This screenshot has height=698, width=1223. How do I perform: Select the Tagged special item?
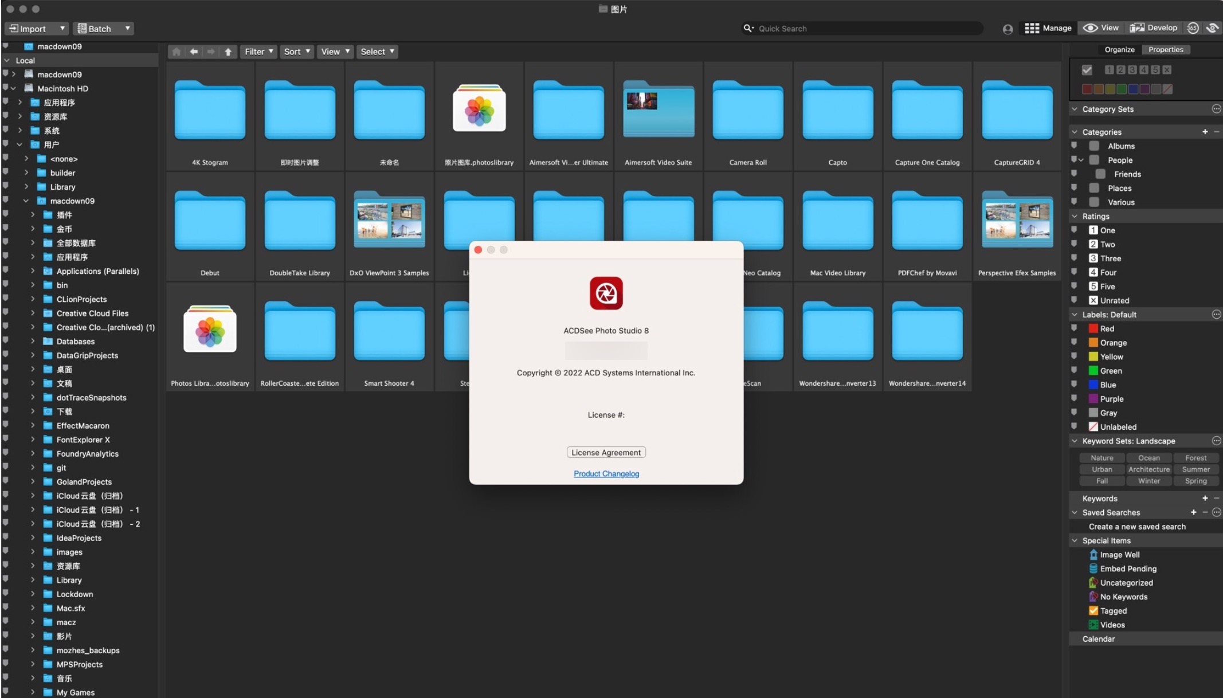tap(1108, 611)
